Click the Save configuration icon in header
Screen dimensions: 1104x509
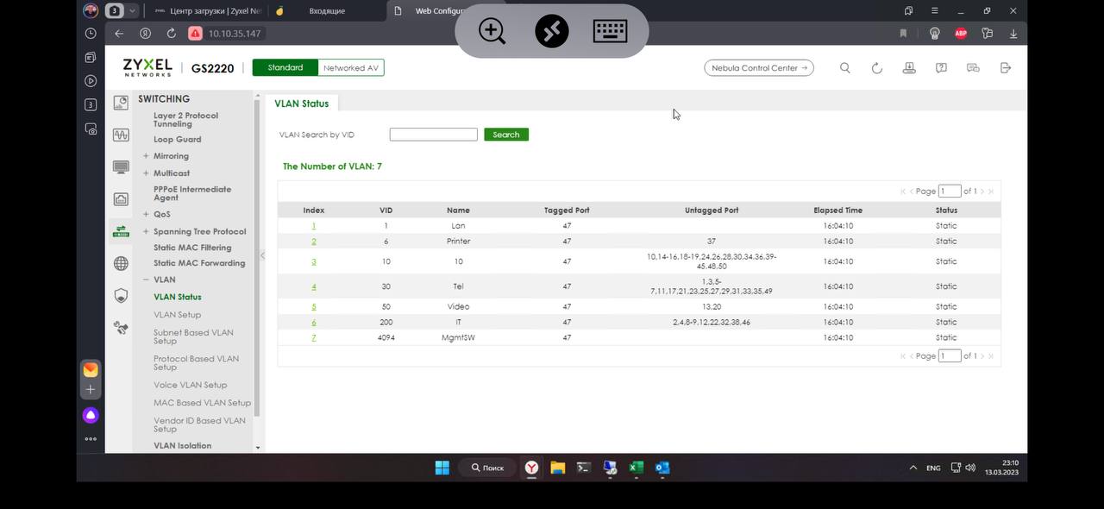(x=909, y=68)
